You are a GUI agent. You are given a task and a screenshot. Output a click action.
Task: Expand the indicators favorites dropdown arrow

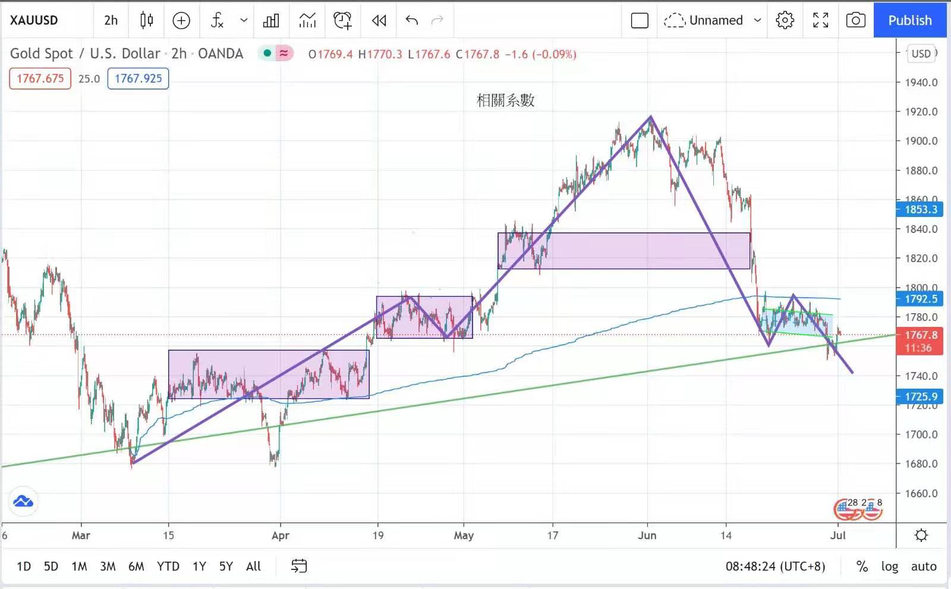[244, 20]
